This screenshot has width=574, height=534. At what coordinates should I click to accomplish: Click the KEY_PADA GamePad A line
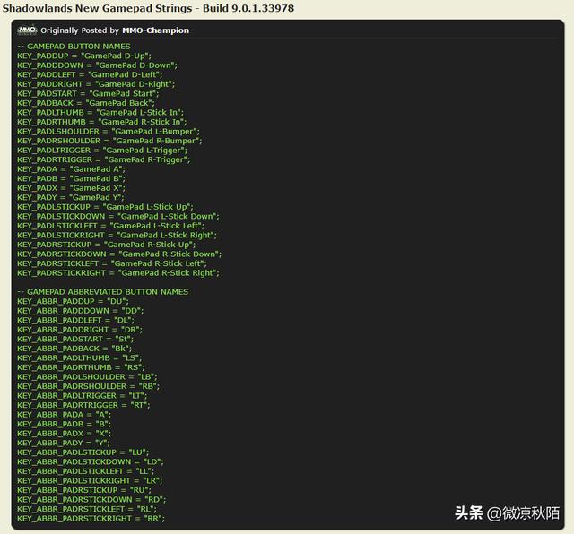[x=72, y=169]
